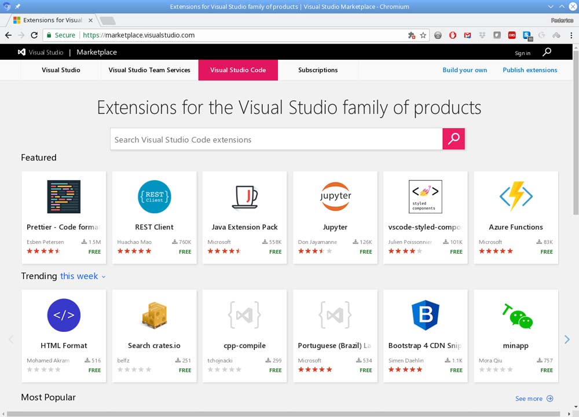Click the header search magnifier icon
This screenshot has height=417, width=579.
pyautogui.click(x=547, y=52)
